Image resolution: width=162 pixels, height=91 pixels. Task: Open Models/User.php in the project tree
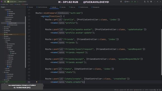click(10, 15)
